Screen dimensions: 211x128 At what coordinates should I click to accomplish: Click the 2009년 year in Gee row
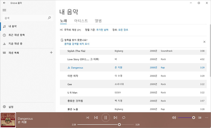point(153,84)
